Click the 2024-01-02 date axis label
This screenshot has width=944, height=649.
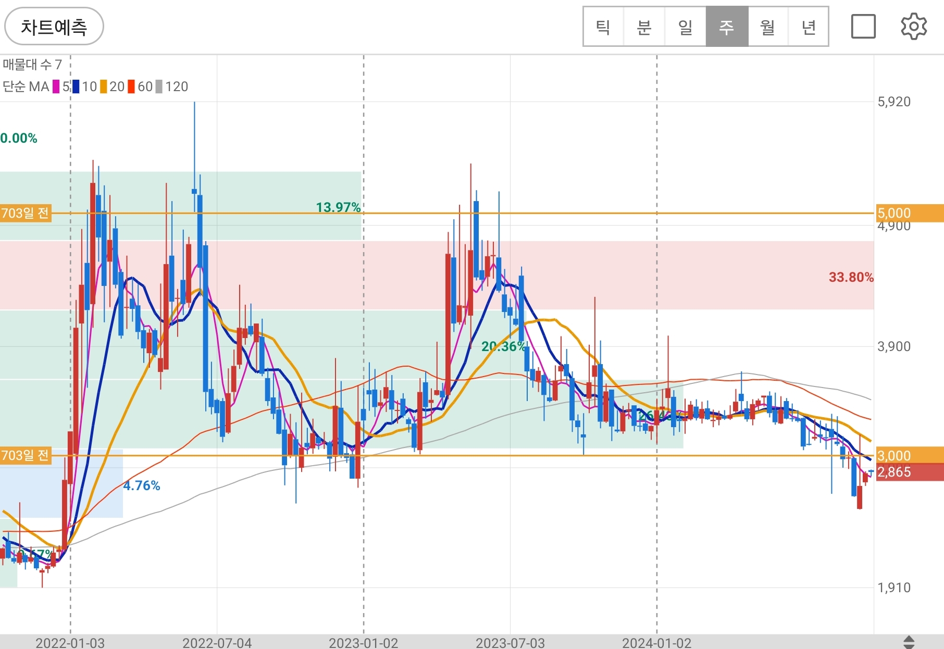[x=656, y=643]
